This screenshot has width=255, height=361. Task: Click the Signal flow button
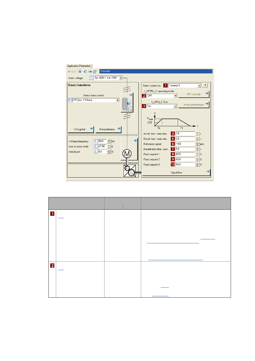pyautogui.click(x=176, y=172)
